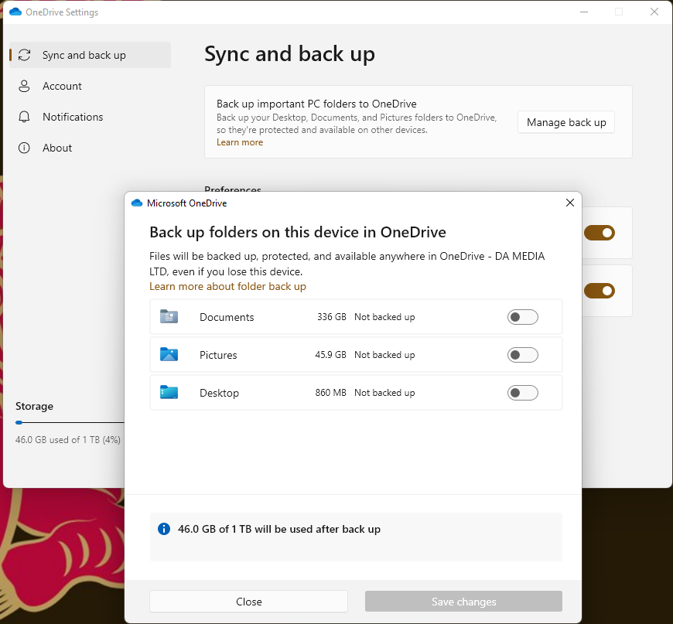Click the Back up folders on this device heading
Viewport: 673px width, 624px height.
[x=298, y=232]
